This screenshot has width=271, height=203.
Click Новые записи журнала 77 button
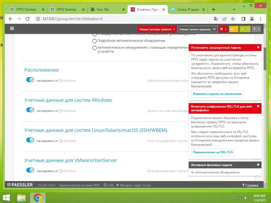click(197, 29)
